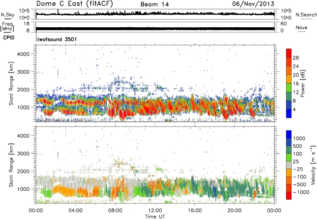The width and height of the screenshot is (317, 219).
Task: Click the power panel 'Slant Range [km]' label
Action: [11, 83]
